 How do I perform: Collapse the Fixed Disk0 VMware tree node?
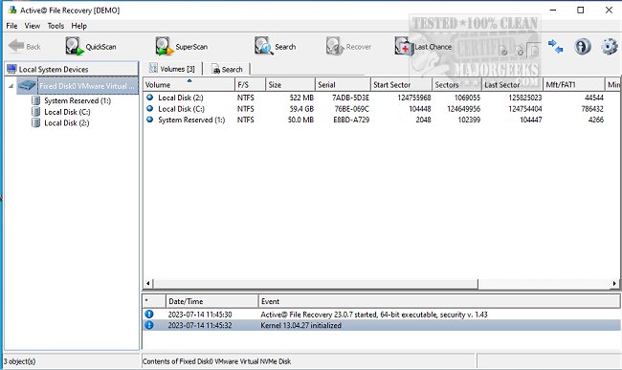coord(11,86)
